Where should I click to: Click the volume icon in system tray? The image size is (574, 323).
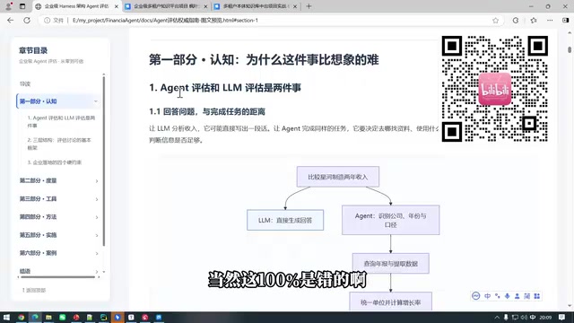(524, 317)
